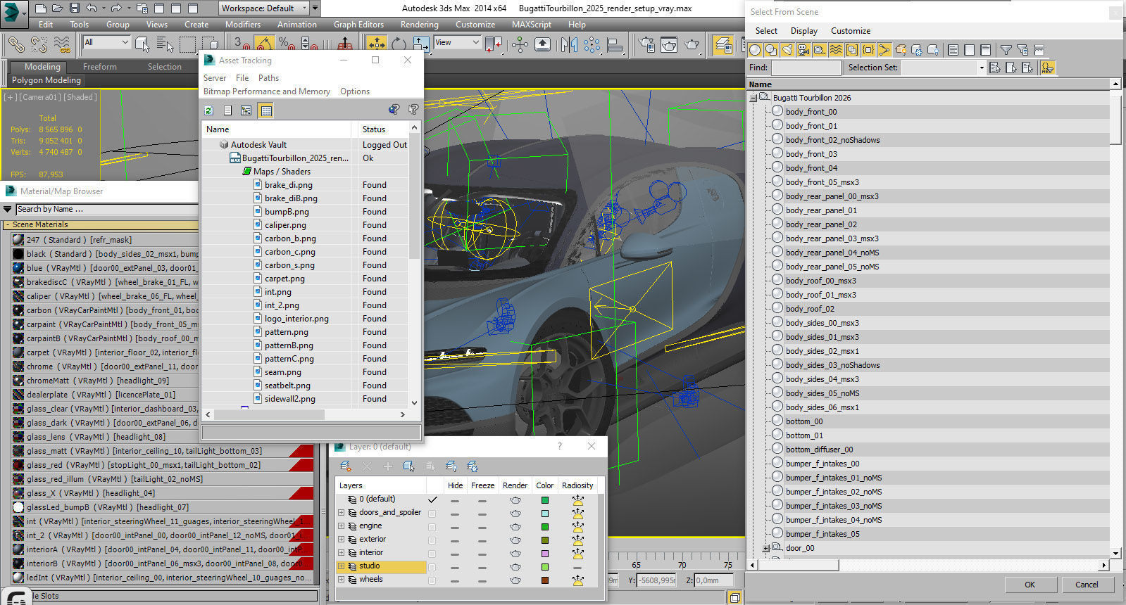
Task: Toggle the Display Cameras filter icon
Action: click(803, 50)
